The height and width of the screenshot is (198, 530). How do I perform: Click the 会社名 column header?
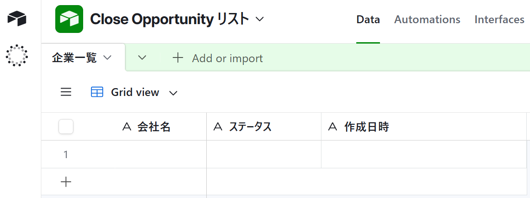click(153, 127)
